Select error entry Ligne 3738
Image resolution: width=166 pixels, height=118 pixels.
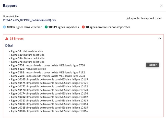click(48, 65)
